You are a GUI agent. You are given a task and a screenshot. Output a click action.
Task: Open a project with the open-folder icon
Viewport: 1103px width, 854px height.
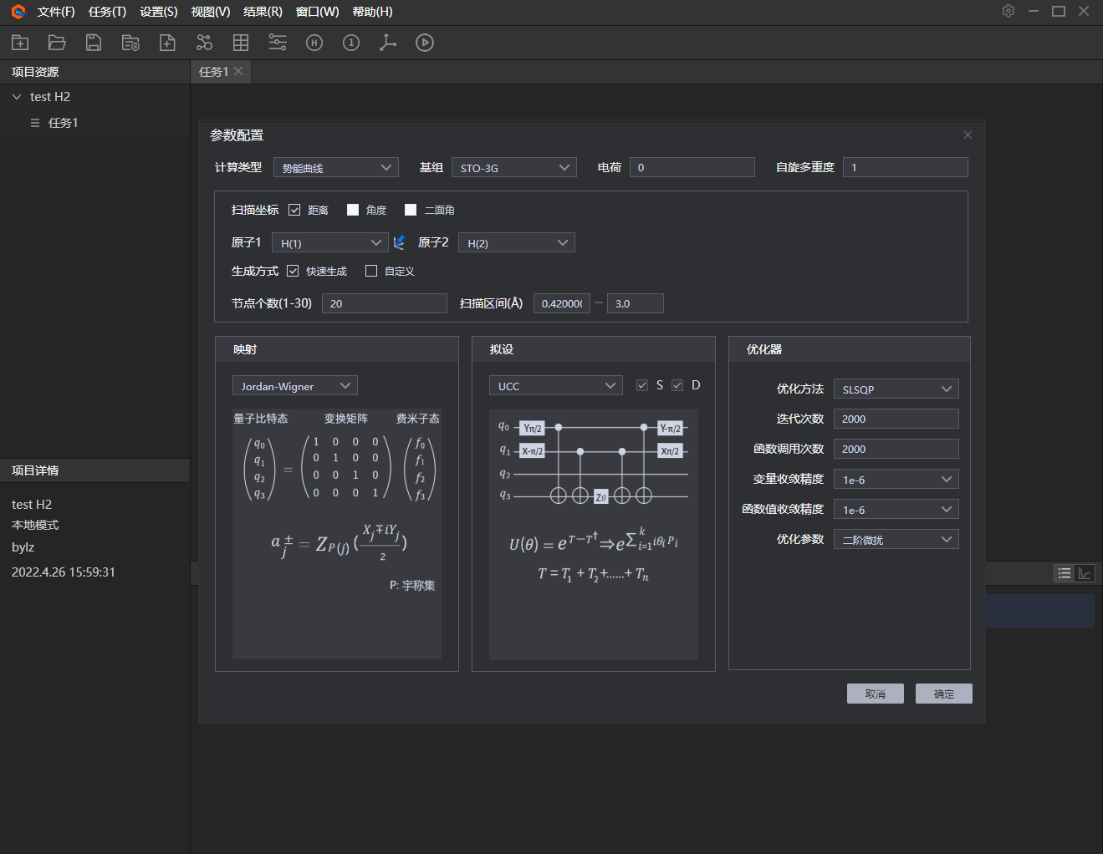coord(57,43)
